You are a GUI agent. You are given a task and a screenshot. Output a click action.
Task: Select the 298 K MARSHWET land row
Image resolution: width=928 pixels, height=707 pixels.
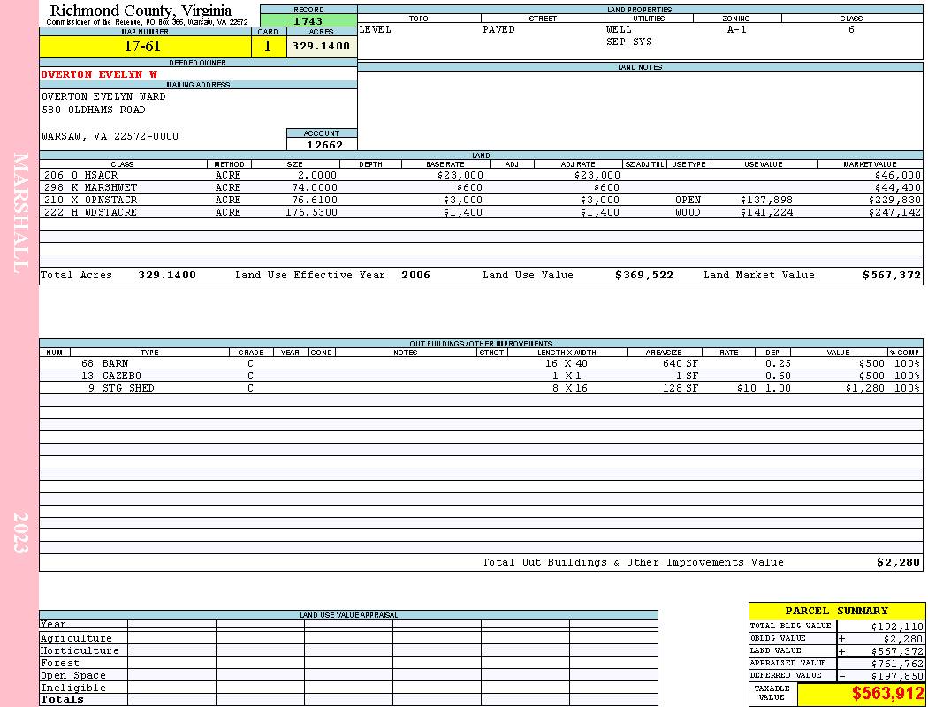[481, 187]
